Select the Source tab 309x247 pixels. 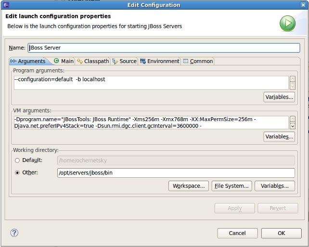tap(125, 61)
